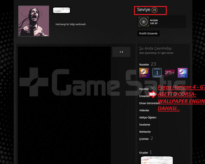205x164 pixels.
Task: Open the Videolar section
Action: click(144, 111)
